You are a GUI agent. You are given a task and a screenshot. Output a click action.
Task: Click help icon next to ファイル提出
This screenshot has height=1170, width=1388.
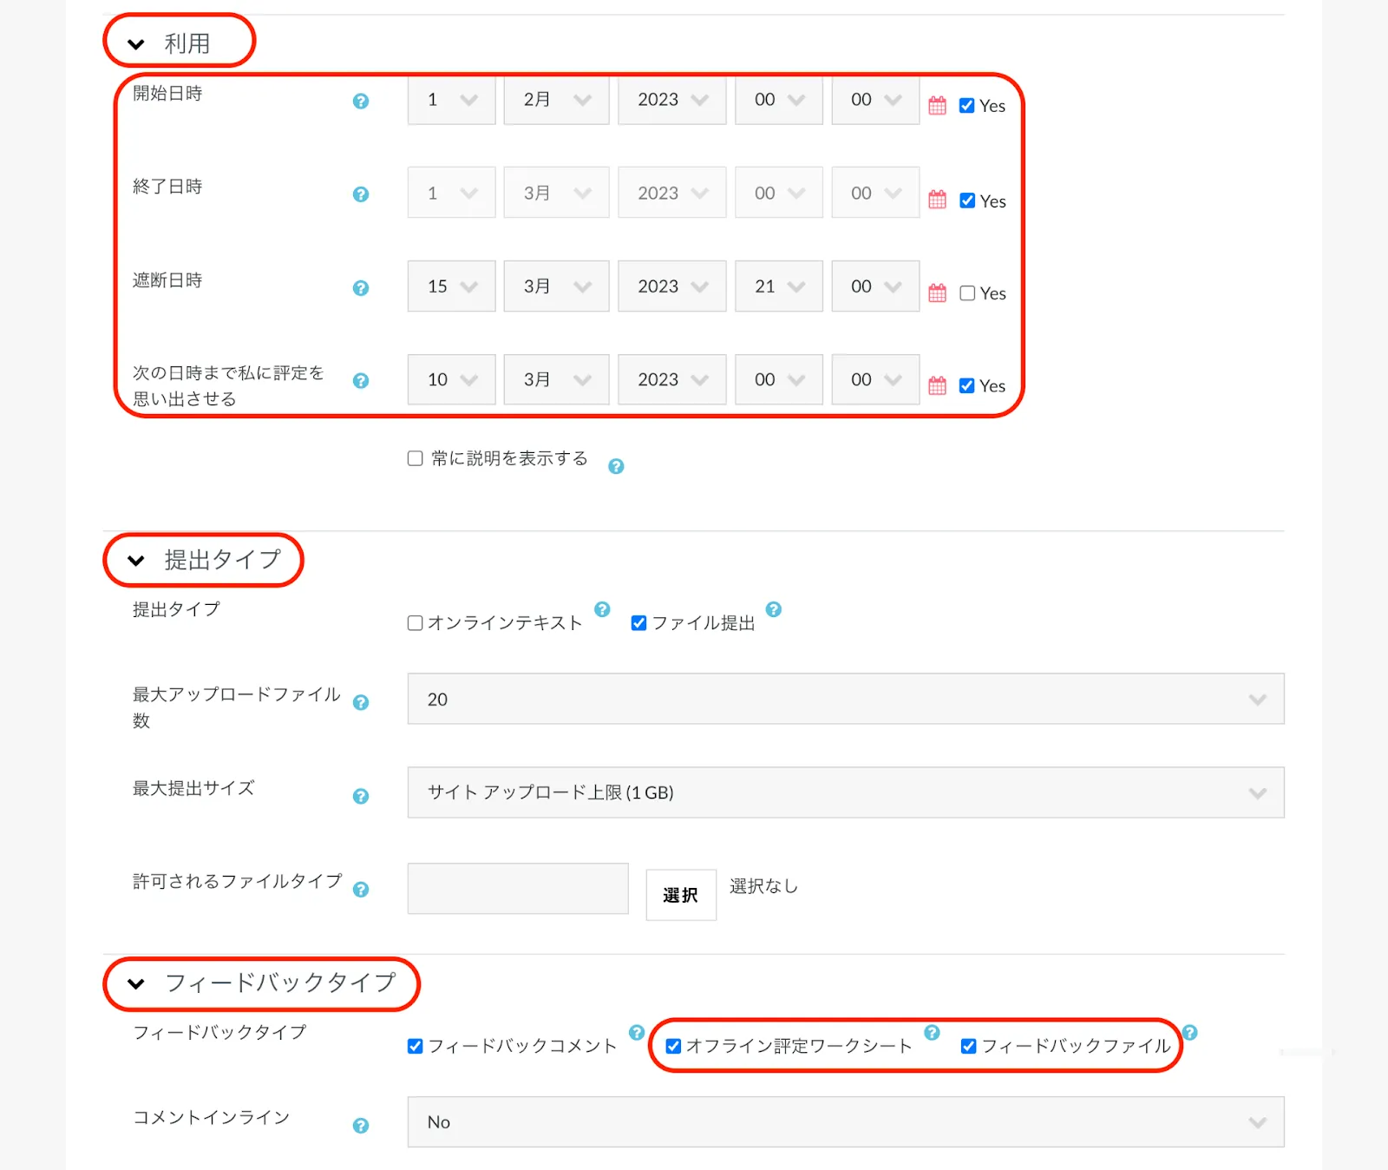click(774, 609)
